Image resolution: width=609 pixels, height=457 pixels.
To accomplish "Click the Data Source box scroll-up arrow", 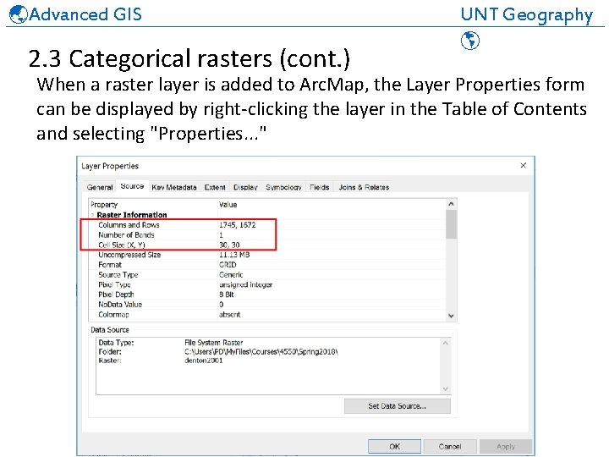I will [x=446, y=343].
